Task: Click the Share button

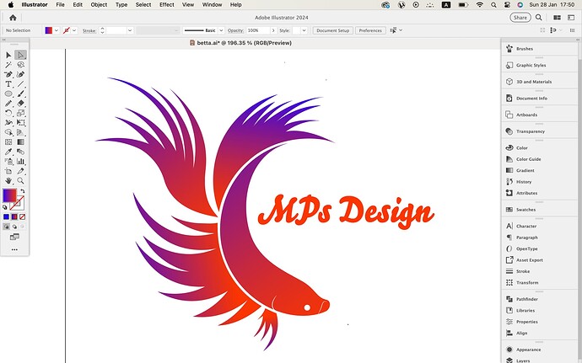Action: coord(520,18)
